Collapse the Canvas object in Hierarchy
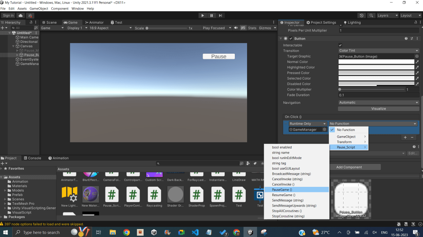Viewport: 423px width, 237px height. click(13, 46)
